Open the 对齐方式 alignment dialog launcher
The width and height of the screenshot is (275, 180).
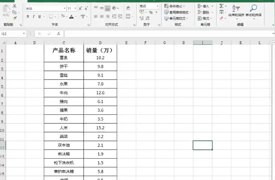coord(134,25)
